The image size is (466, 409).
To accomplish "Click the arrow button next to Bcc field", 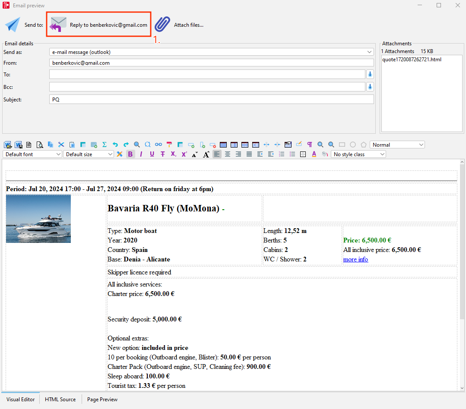I will [x=370, y=87].
